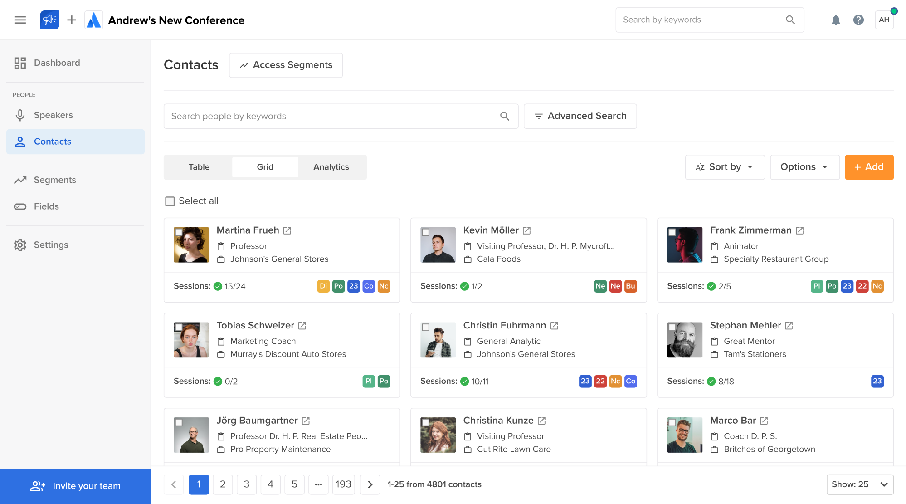Expand the Options dropdown

(x=804, y=167)
